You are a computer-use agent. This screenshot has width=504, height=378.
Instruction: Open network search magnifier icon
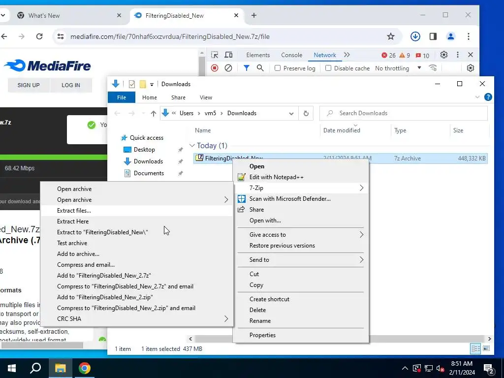[x=260, y=68]
